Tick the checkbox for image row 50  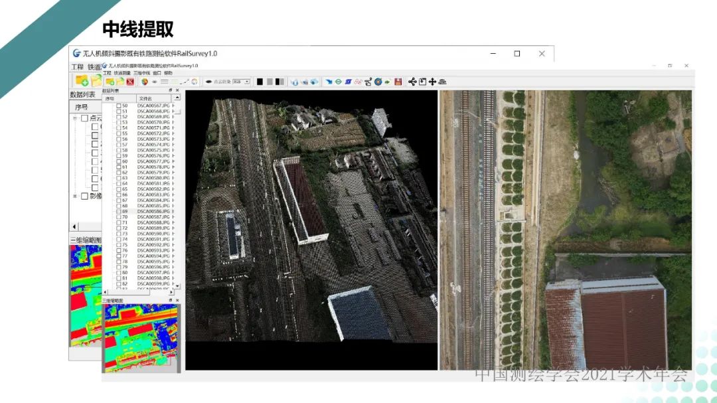119,106
